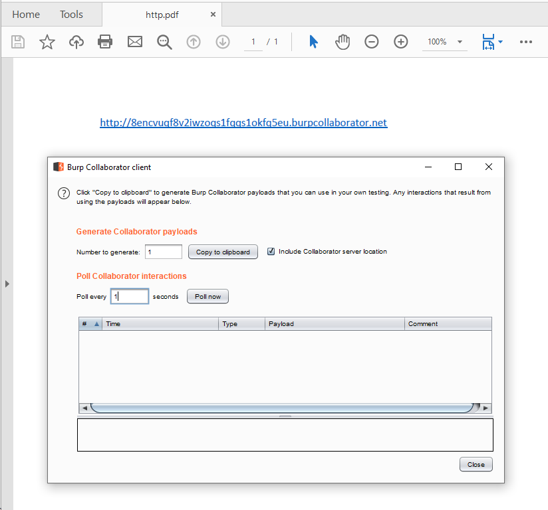Click the Time column header
The width and height of the screenshot is (548, 510).
pos(160,324)
